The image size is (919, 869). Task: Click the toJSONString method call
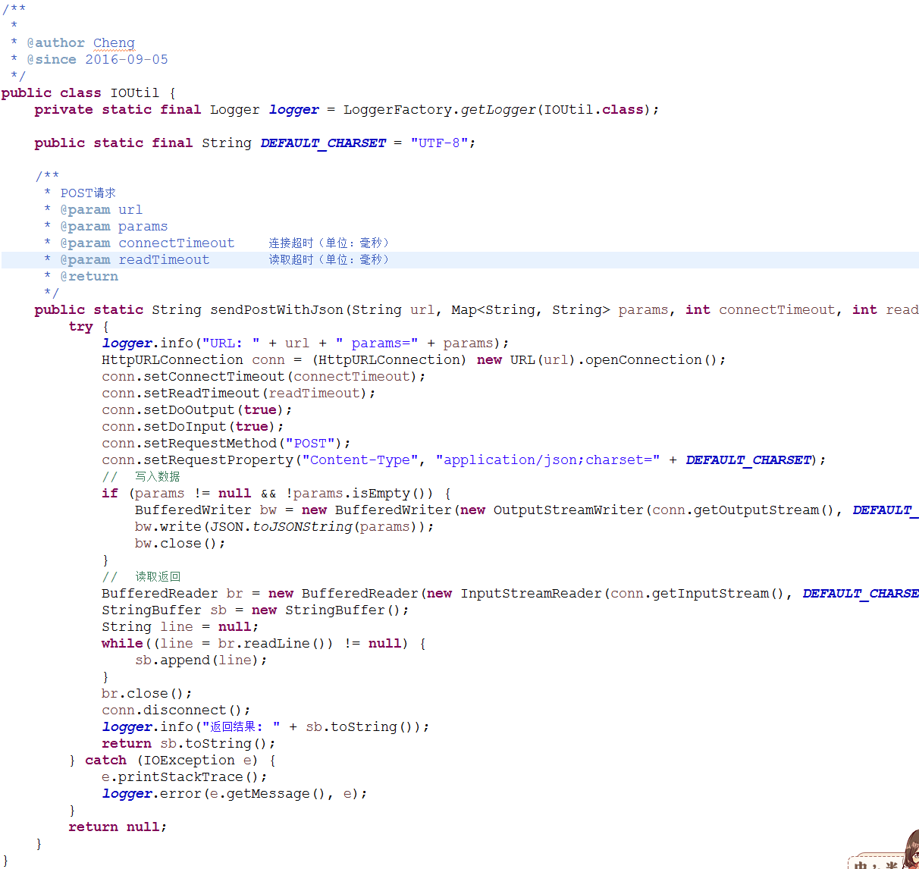303,527
